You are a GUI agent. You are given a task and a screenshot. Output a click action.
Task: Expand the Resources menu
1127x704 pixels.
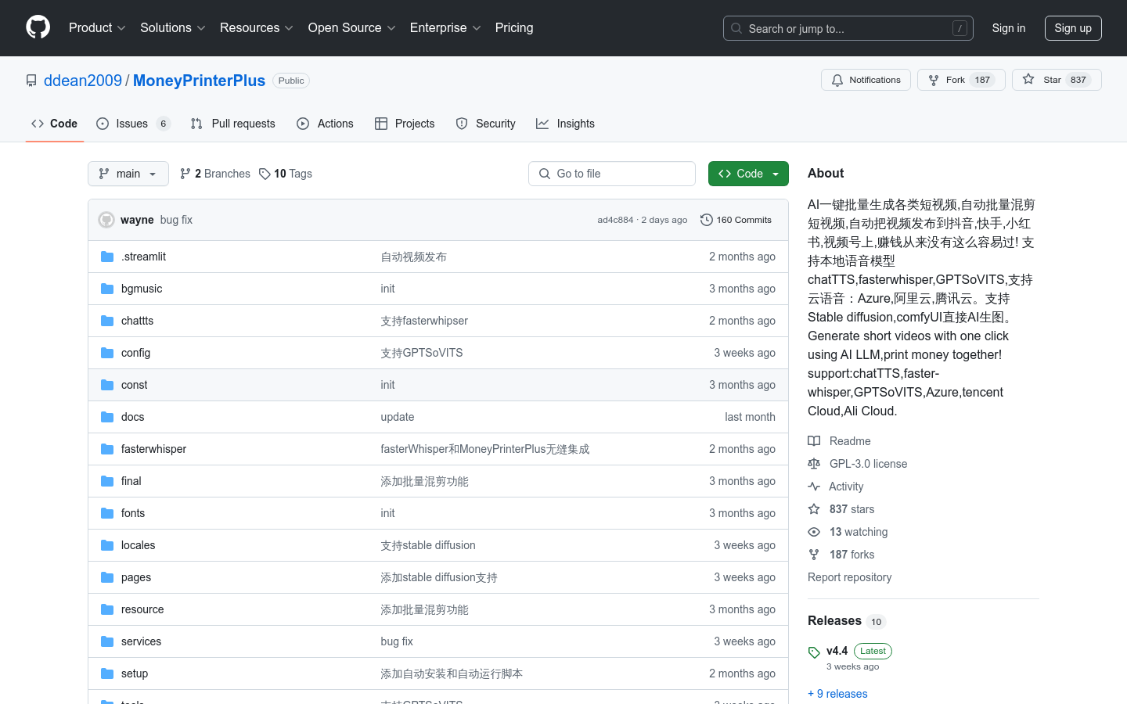[x=257, y=28]
